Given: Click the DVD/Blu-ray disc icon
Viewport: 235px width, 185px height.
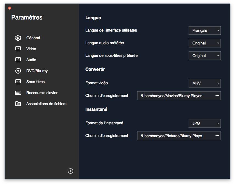Looking at the screenshot, I should point(18,71).
